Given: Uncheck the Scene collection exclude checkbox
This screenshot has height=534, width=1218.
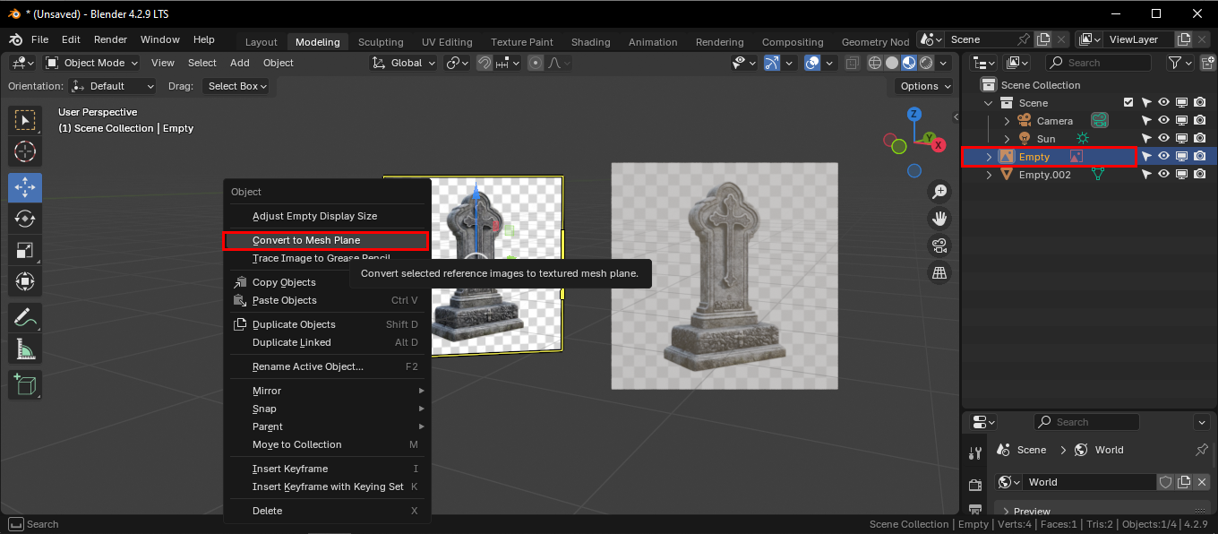Looking at the screenshot, I should point(1128,103).
